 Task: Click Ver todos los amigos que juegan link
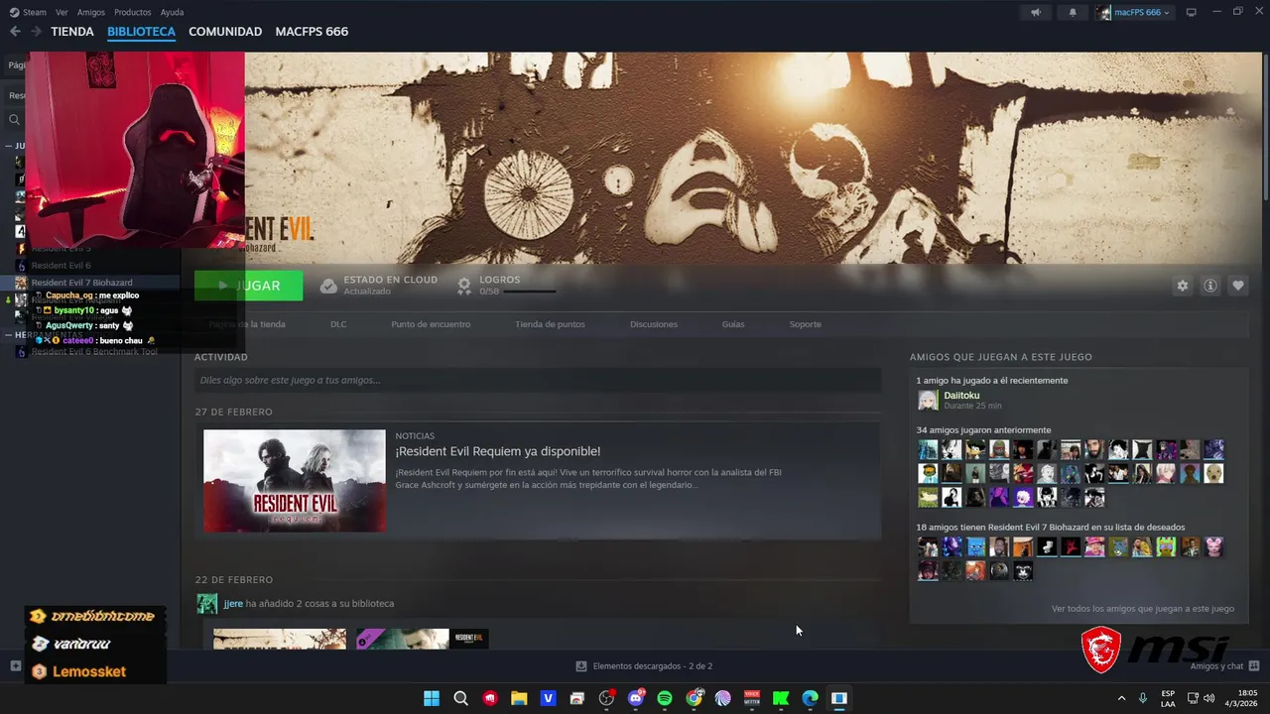click(1142, 609)
